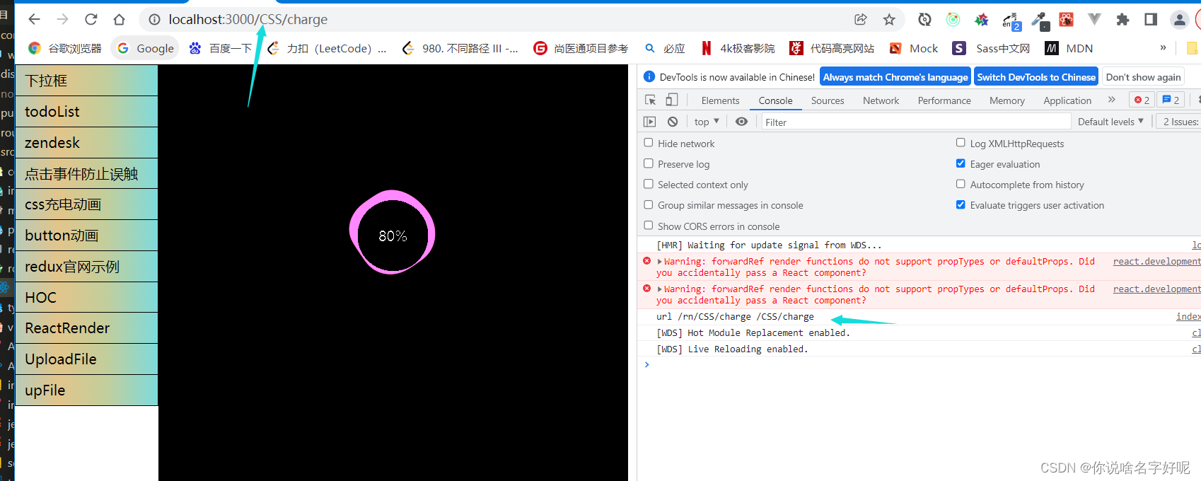Switch to Memory tab
This screenshot has width=1201, height=481.
(x=1007, y=100)
